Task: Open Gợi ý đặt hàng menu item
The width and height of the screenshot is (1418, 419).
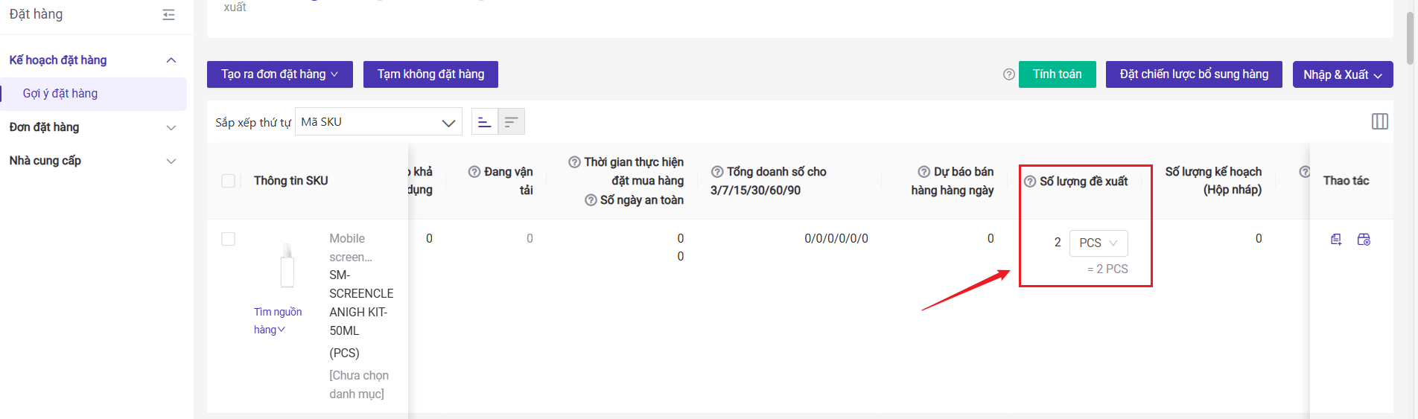Action: point(93,94)
